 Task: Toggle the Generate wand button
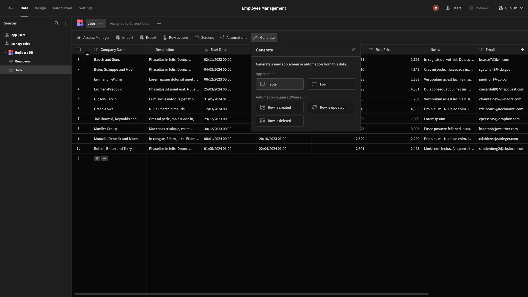[x=264, y=37]
